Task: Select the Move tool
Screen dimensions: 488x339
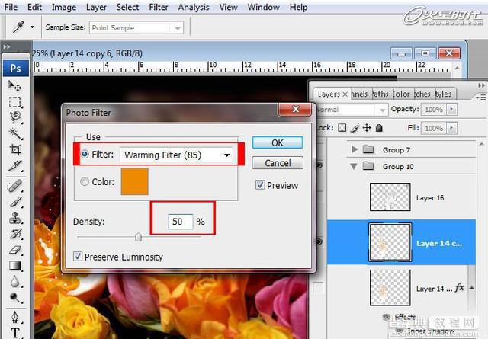Action: [14, 85]
